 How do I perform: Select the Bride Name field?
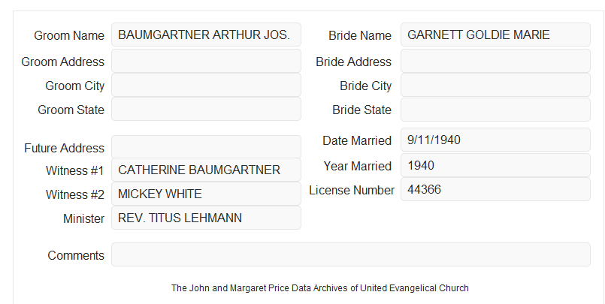point(495,35)
